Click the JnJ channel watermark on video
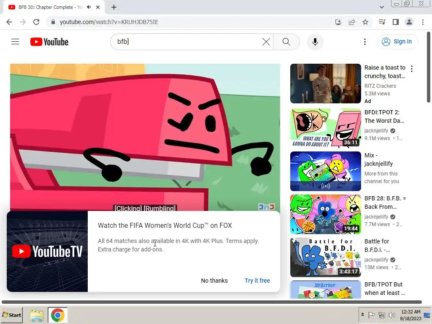 point(267,207)
